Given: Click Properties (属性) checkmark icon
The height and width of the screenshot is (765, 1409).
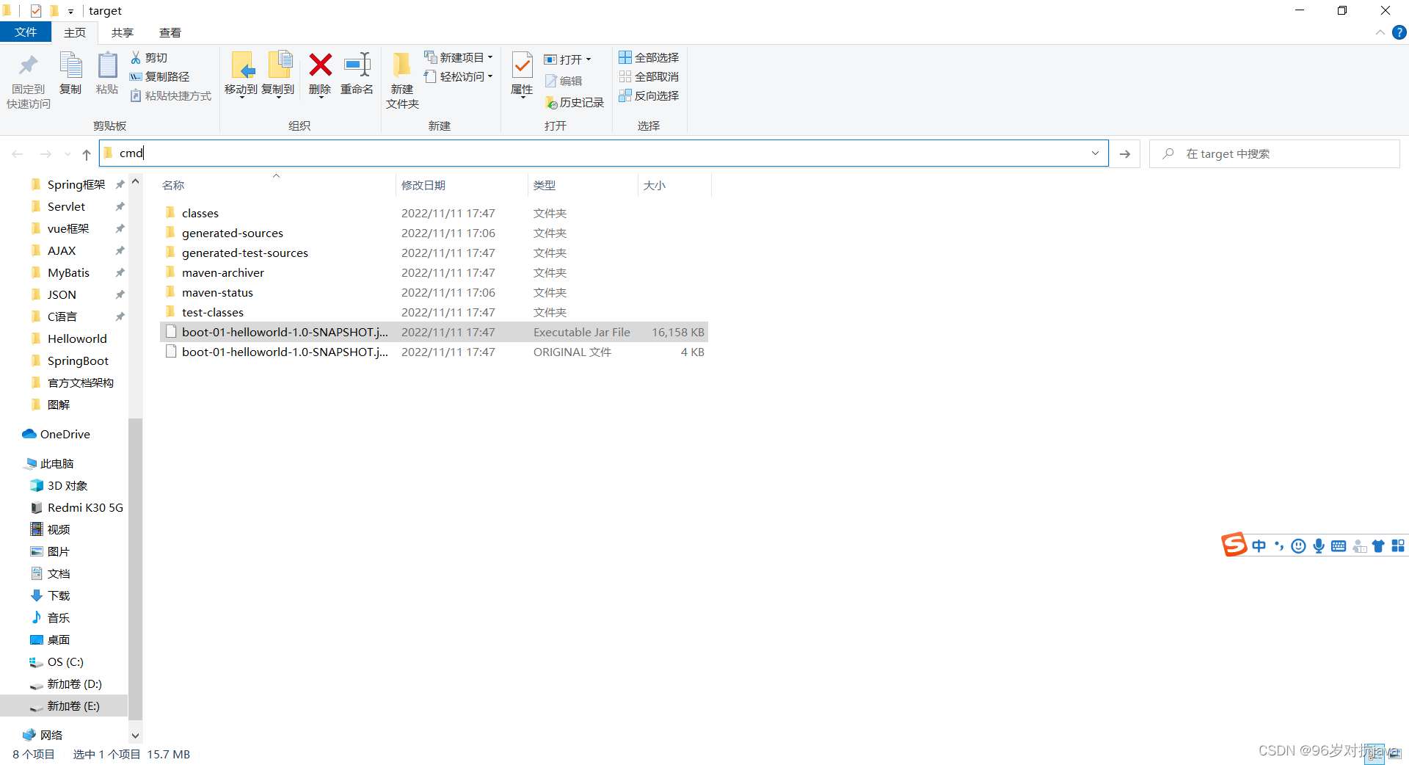Looking at the screenshot, I should (522, 65).
